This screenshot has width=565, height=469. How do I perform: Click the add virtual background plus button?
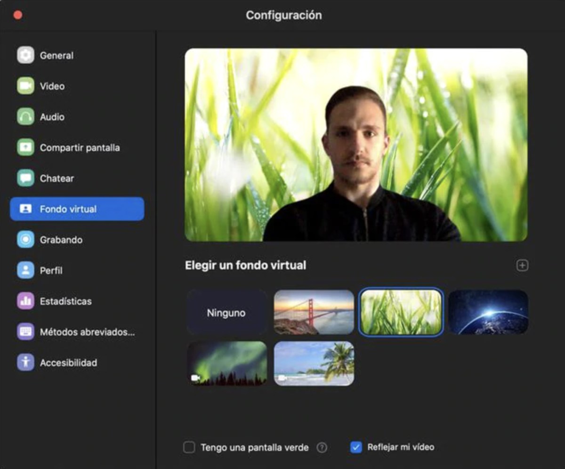(523, 265)
